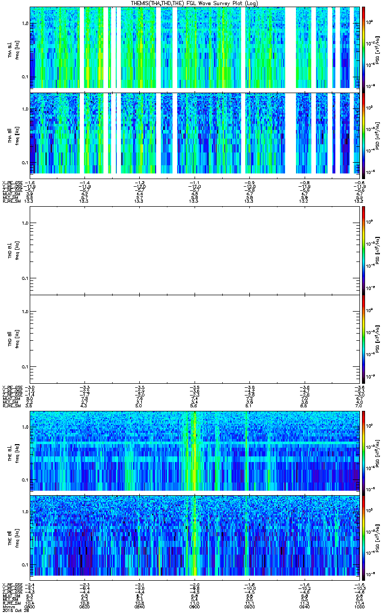Click the 1000 time tick label
Image resolution: width=384 pixels, height=614 pixels.
point(359,606)
